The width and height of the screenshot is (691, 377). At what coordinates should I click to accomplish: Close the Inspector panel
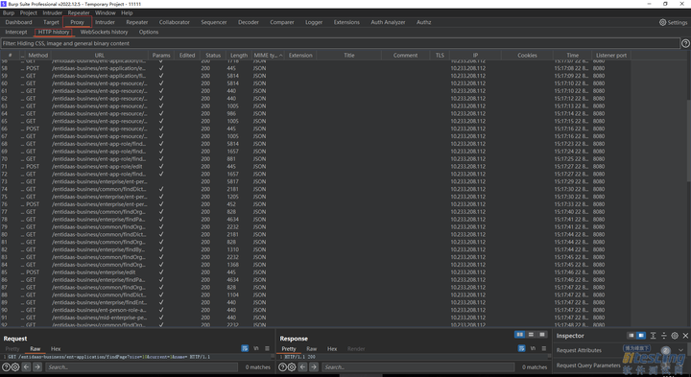click(685, 336)
